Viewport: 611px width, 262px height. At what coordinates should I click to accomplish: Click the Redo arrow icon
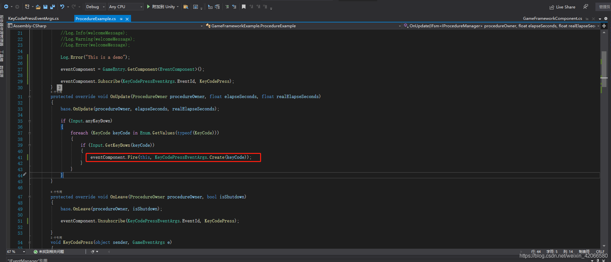(74, 6)
